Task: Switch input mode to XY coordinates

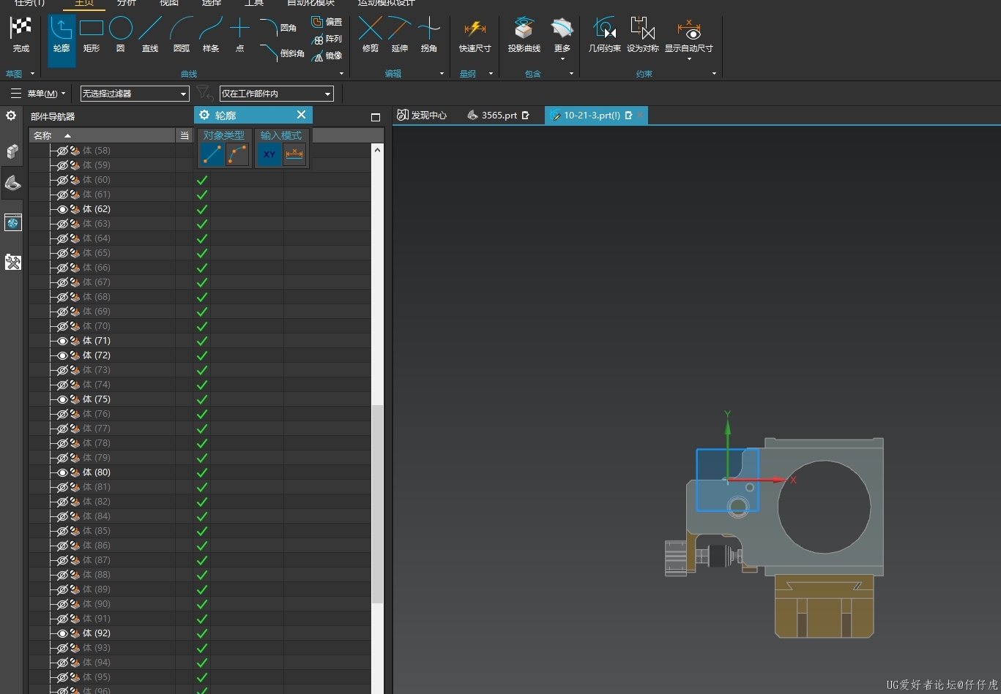Action: click(269, 154)
